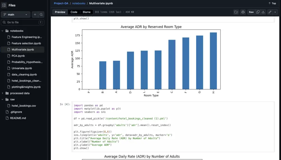
Task: Click the Univariate.ipynb file icon
Action: click(x=9, y=68)
